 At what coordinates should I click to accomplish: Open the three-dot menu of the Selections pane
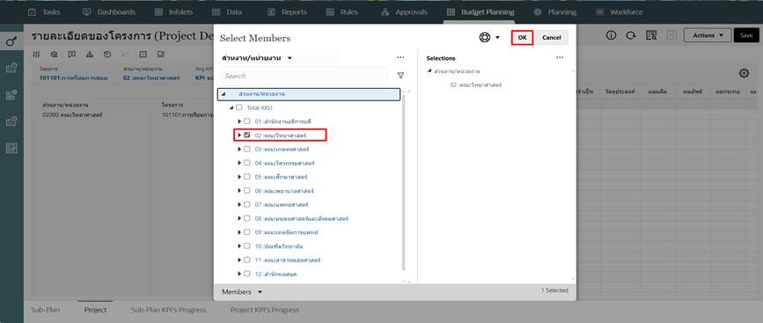[560, 57]
